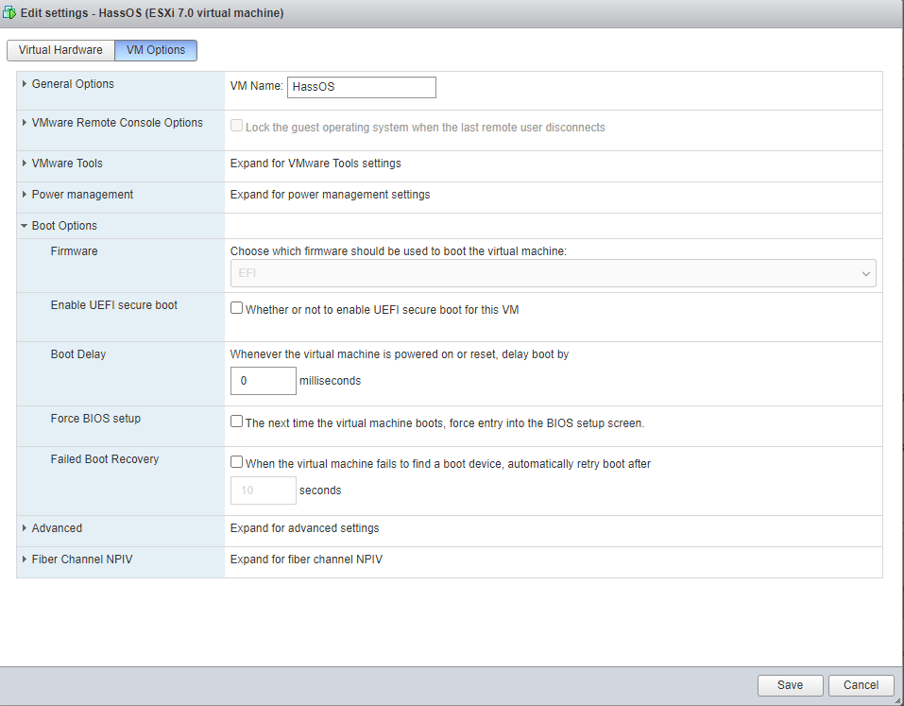Toggle lock guest OS on disconnect checkbox
This screenshot has height=706, width=904.
[x=237, y=126]
